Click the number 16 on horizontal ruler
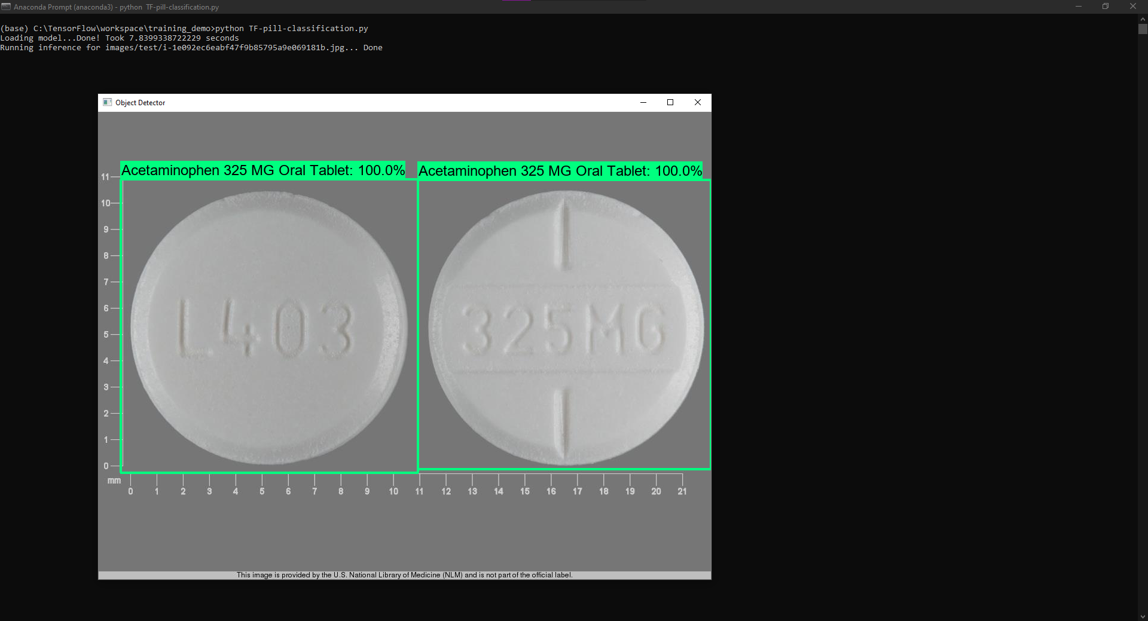The width and height of the screenshot is (1148, 621). (x=551, y=491)
